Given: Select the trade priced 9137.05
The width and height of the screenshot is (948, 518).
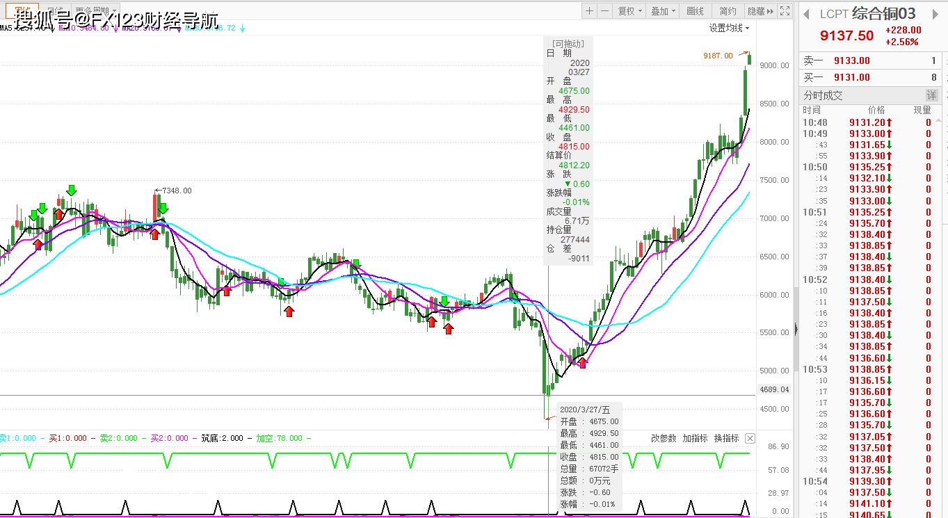Looking at the screenshot, I should pyautogui.click(x=868, y=437).
